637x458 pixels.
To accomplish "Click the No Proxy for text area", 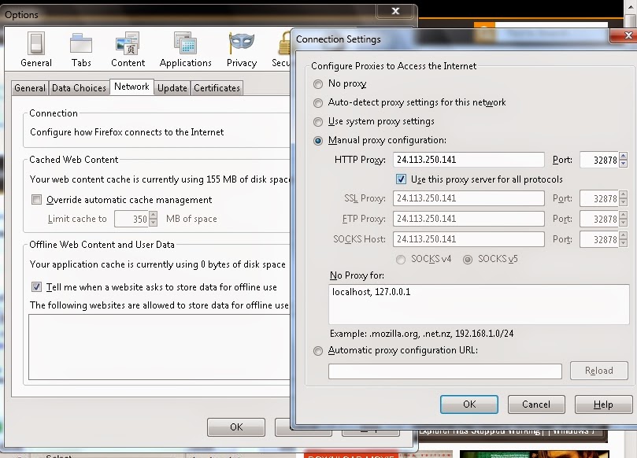I will click(479, 304).
